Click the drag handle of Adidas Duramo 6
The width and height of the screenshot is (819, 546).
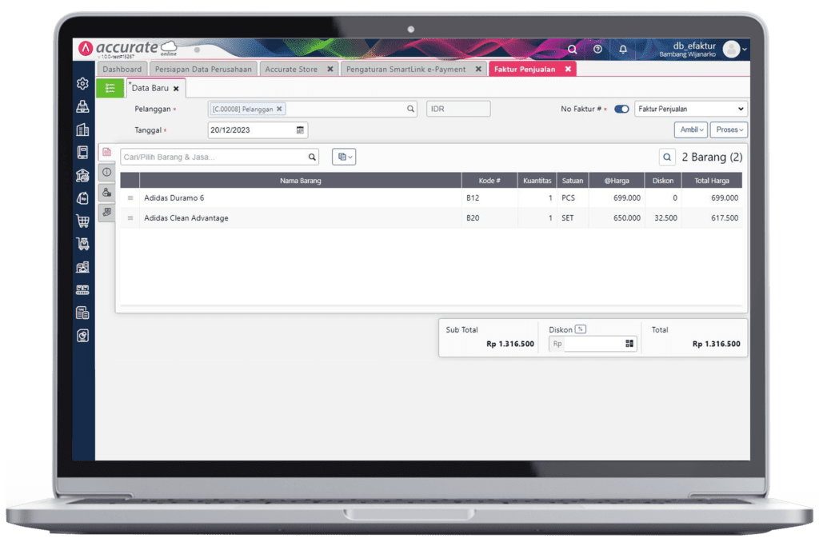130,197
